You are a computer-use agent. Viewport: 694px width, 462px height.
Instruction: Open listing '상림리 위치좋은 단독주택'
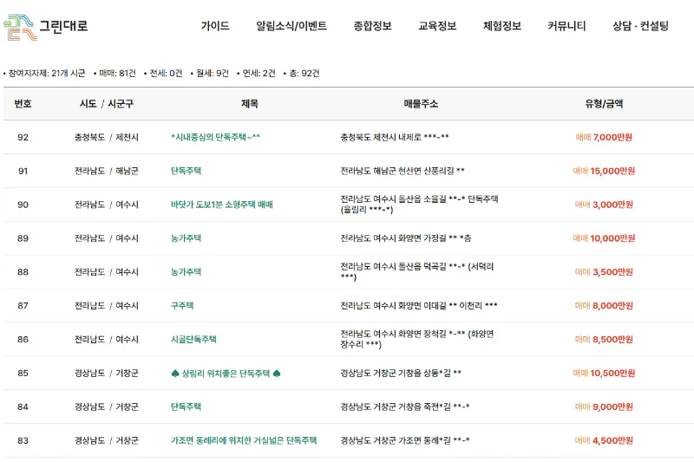pos(226,373)
